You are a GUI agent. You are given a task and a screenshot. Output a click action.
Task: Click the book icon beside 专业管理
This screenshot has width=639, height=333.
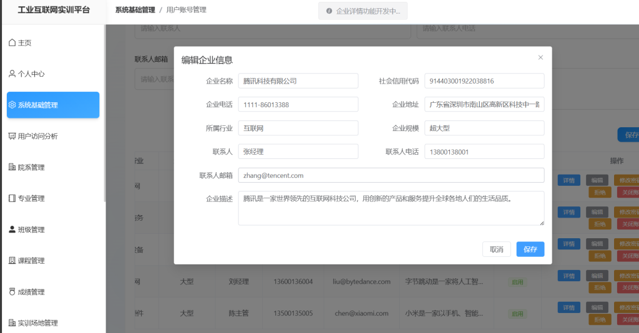coord(12,198)
